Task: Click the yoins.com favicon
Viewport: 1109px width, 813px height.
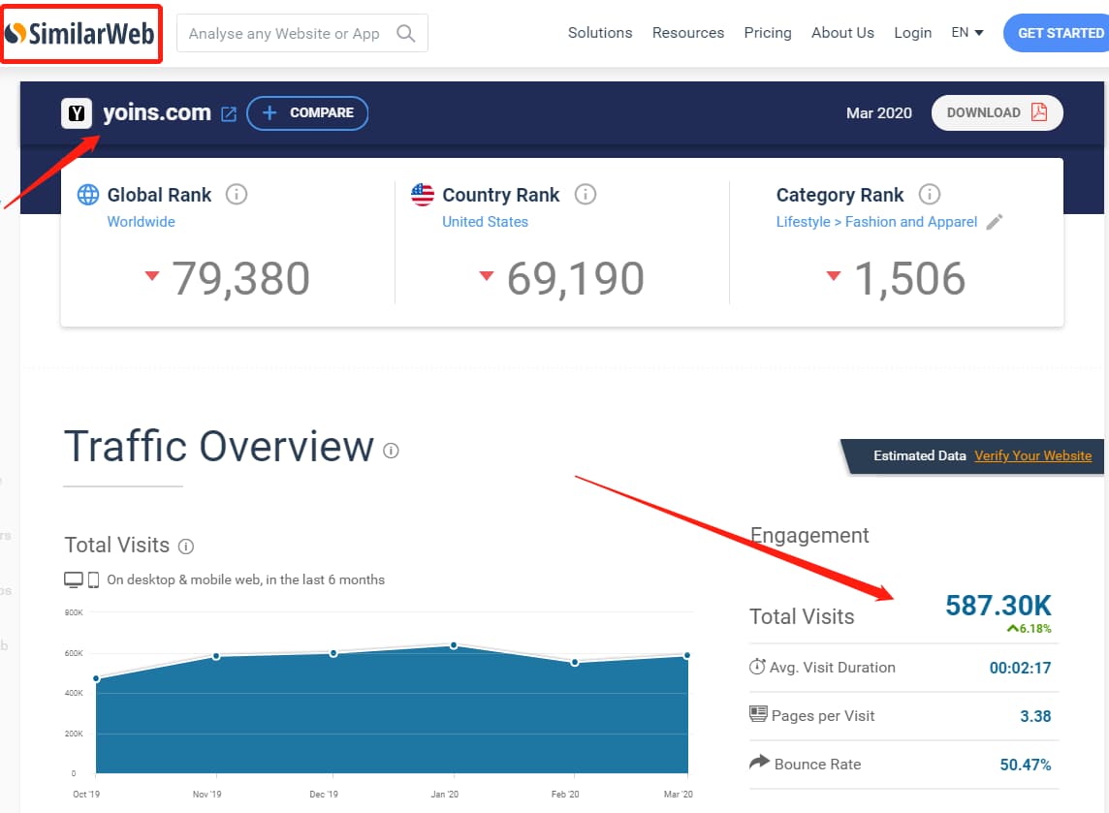Action: (x=77, y=113)
